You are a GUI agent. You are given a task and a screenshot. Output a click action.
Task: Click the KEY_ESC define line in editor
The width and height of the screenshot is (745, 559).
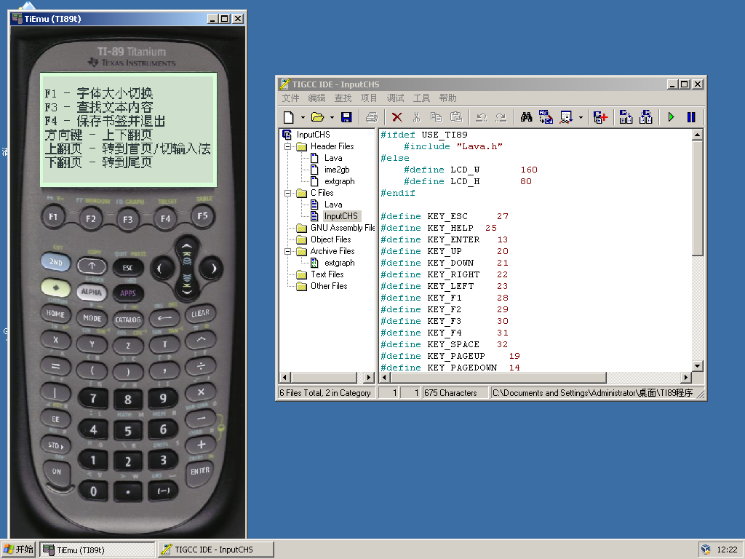(445, 216)
